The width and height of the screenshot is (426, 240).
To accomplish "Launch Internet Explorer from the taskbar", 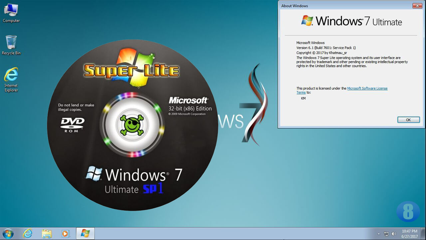I will click(27, 233).
